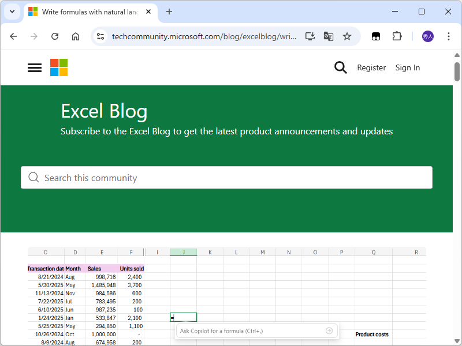Bookmark this page using the star icon
The width and height of the screenshot is (462, 346).
coord(347,36)
